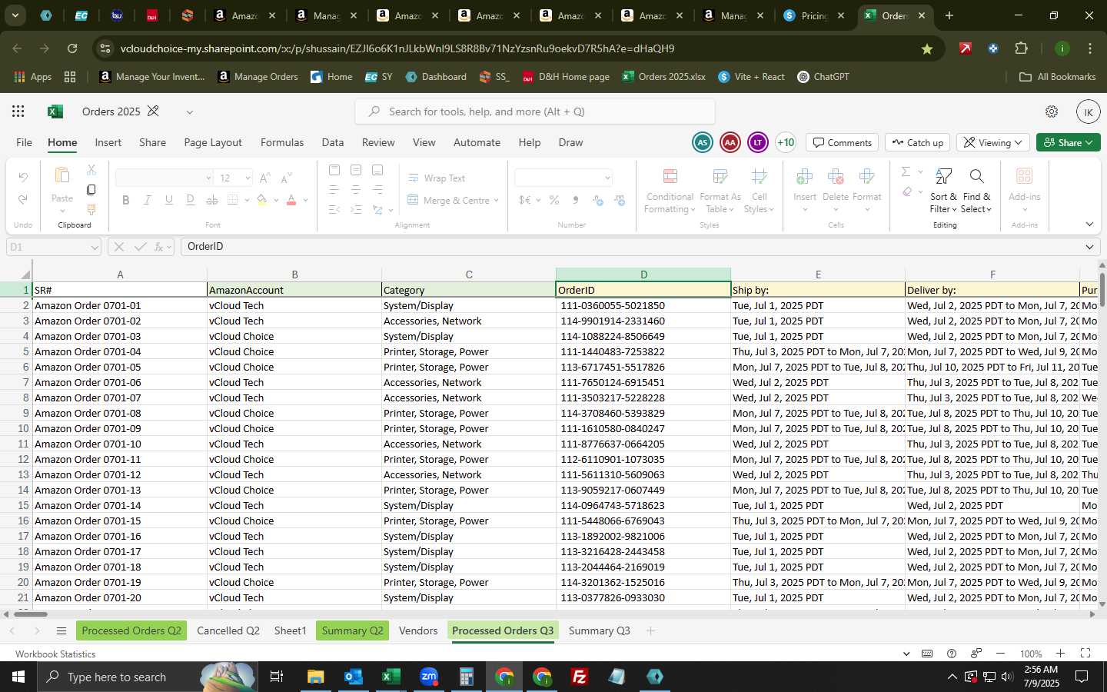Click the Copy icon in Clipboard group
1107x692 pixels.
pyautogui.click(x=91, y=189)
